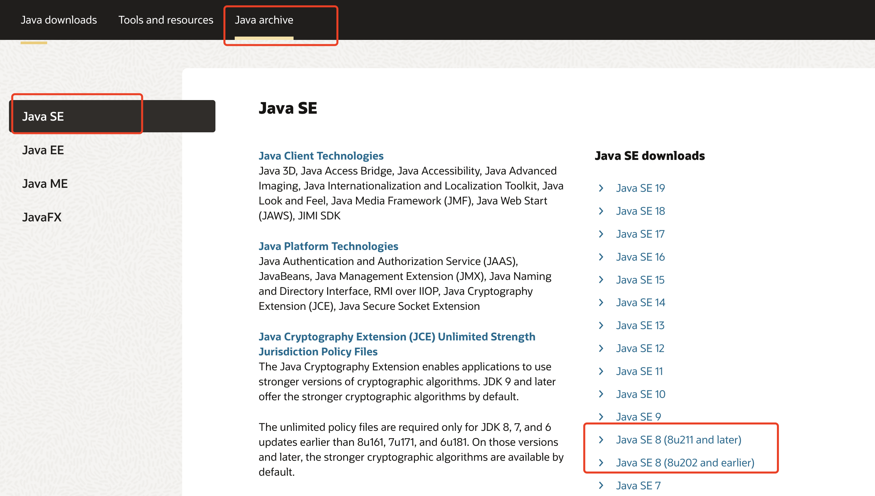Click chevron icon beside Java SE 13
The height and width of the screenshot is (496, 875).
pyautogui.click(x=601, y=325)
